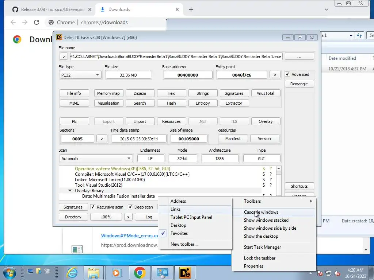Collapse the Overlay: Binary tree node

pos(70,191)
